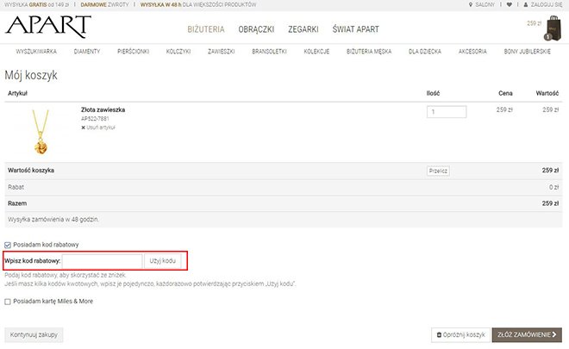Click the Wartość koszyka label
The image size is (569, 349).
(x=31, y=171)
